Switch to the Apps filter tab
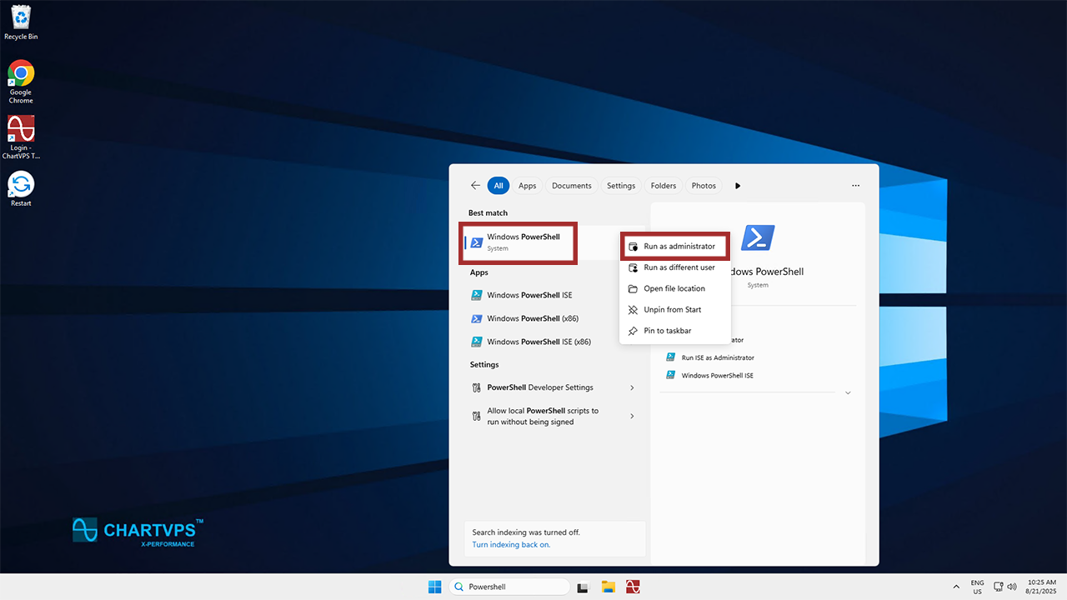 [527, 186]
